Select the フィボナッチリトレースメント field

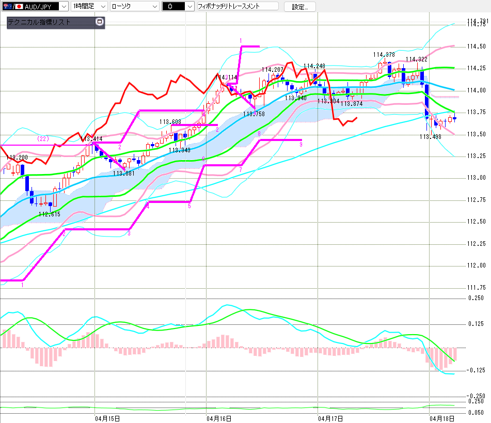click(238, 7)
